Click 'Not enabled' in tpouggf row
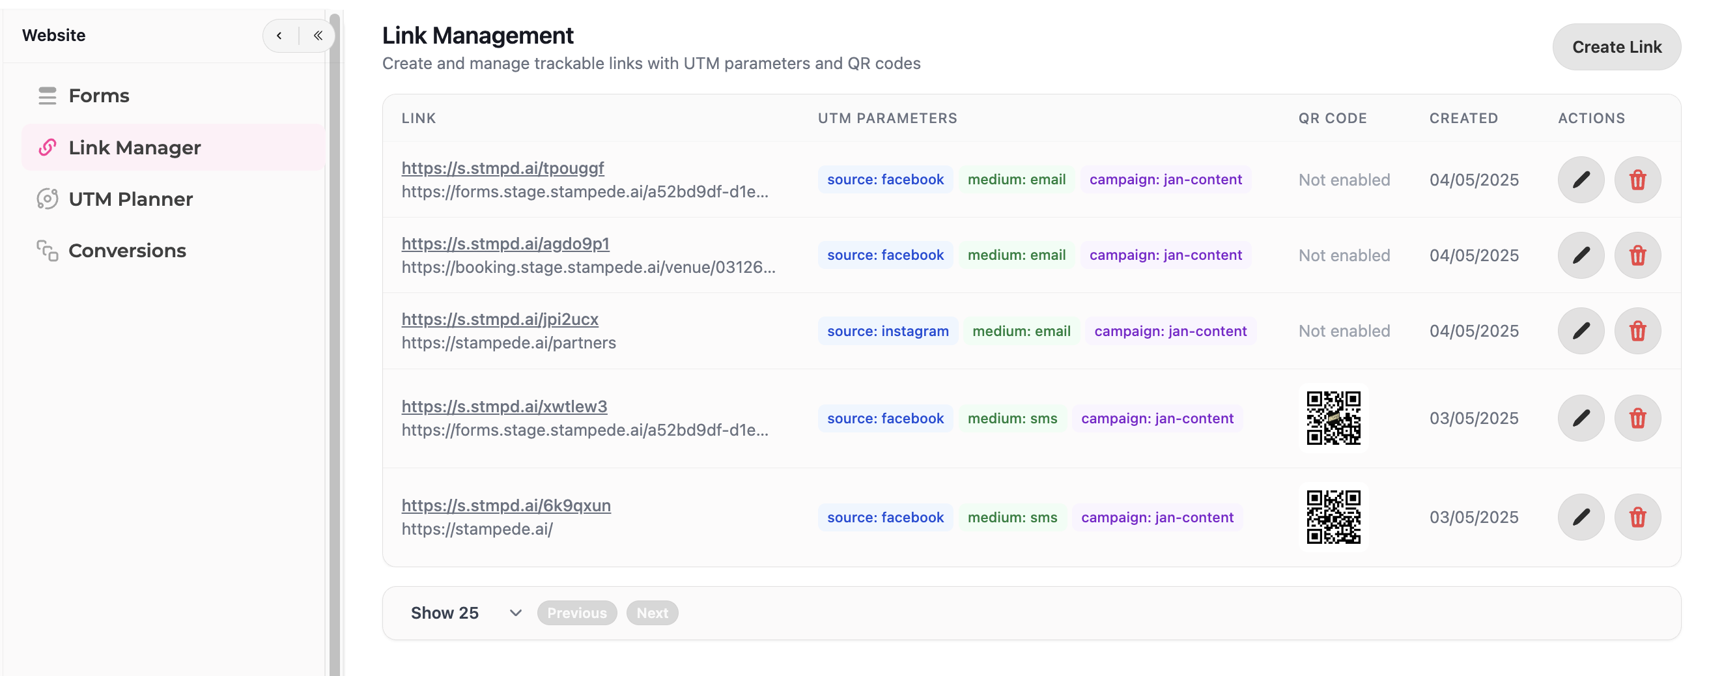 [1344, 180]
